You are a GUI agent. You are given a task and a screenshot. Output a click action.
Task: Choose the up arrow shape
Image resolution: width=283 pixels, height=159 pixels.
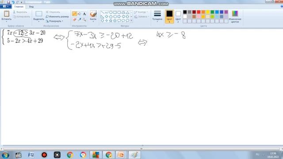click(x=127, y=17)
